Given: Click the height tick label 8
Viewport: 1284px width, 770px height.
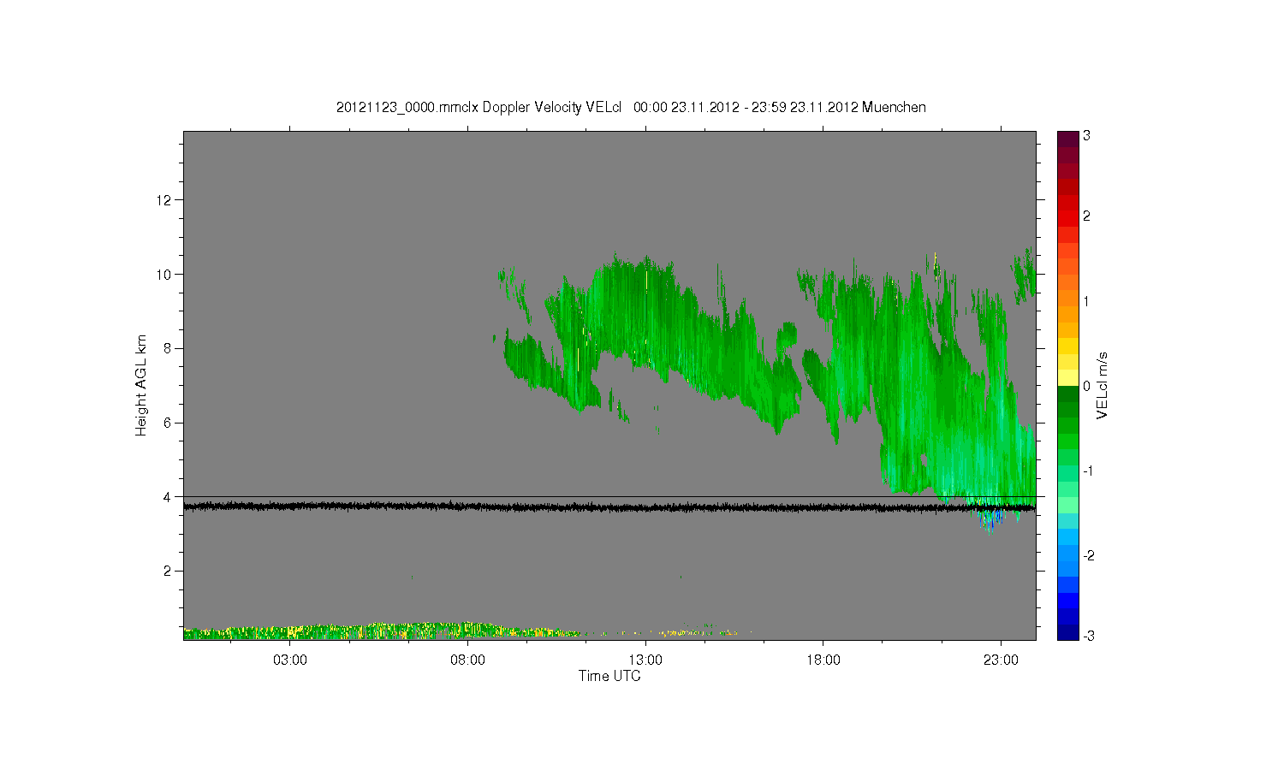Looking at the screenshot, I should 167,348.
